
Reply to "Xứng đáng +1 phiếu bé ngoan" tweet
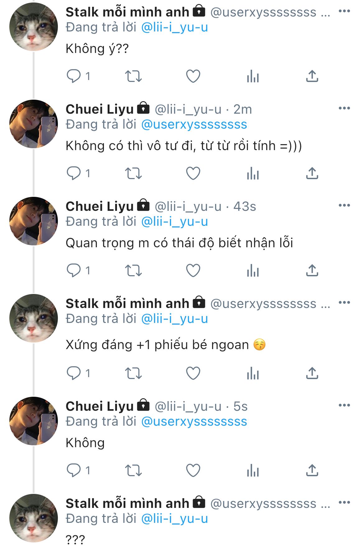pos(74,373)
